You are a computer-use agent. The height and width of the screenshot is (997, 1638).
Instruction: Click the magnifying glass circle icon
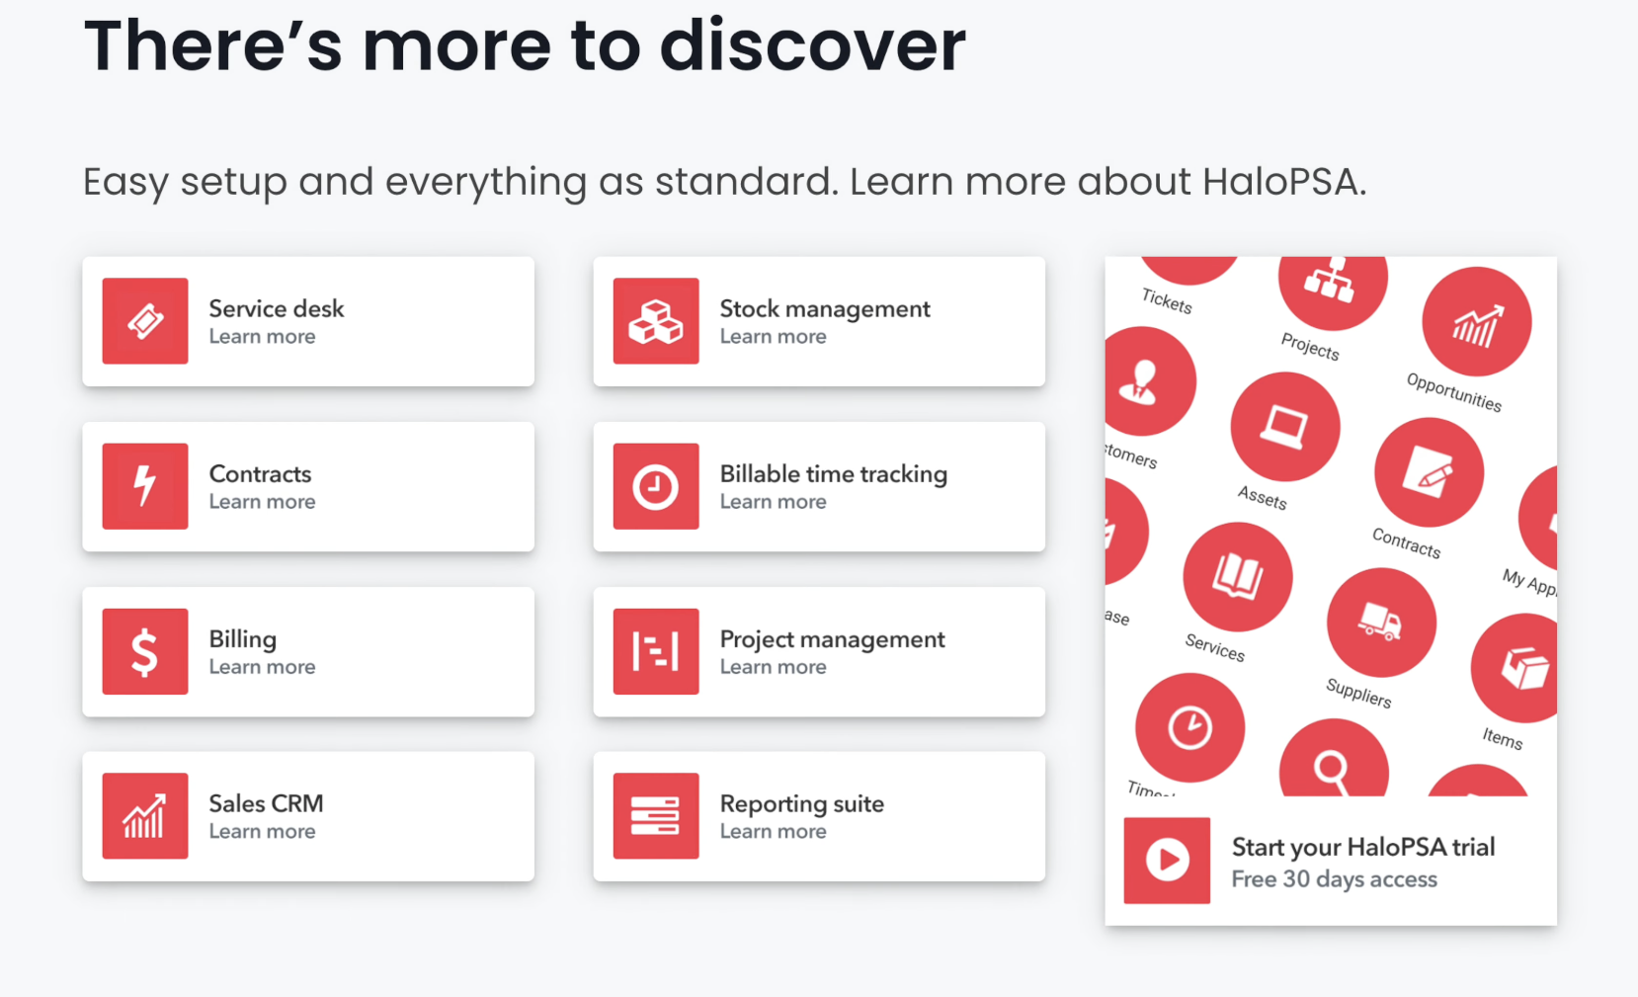coord(1334,759)
